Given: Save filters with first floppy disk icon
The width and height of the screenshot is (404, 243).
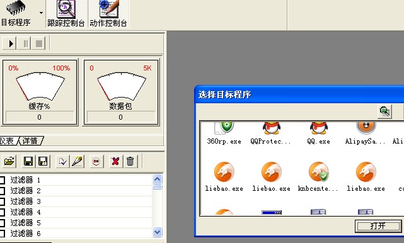Looking at the screenshot, I should click(x=28, y=161).
